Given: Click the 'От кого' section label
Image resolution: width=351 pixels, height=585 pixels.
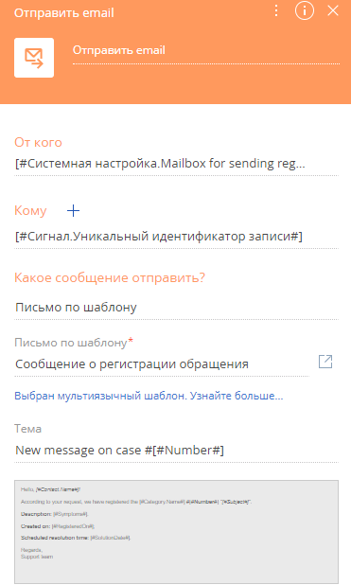Looking at the screenshot, I should point(38,143).
